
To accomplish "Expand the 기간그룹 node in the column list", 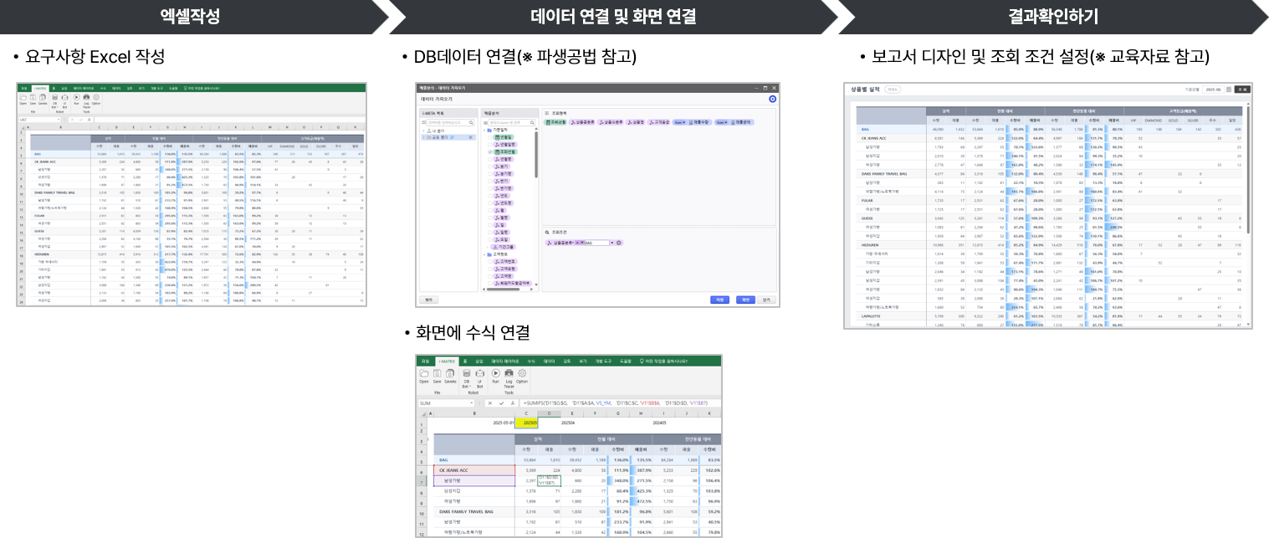I will tap(489, 247).
